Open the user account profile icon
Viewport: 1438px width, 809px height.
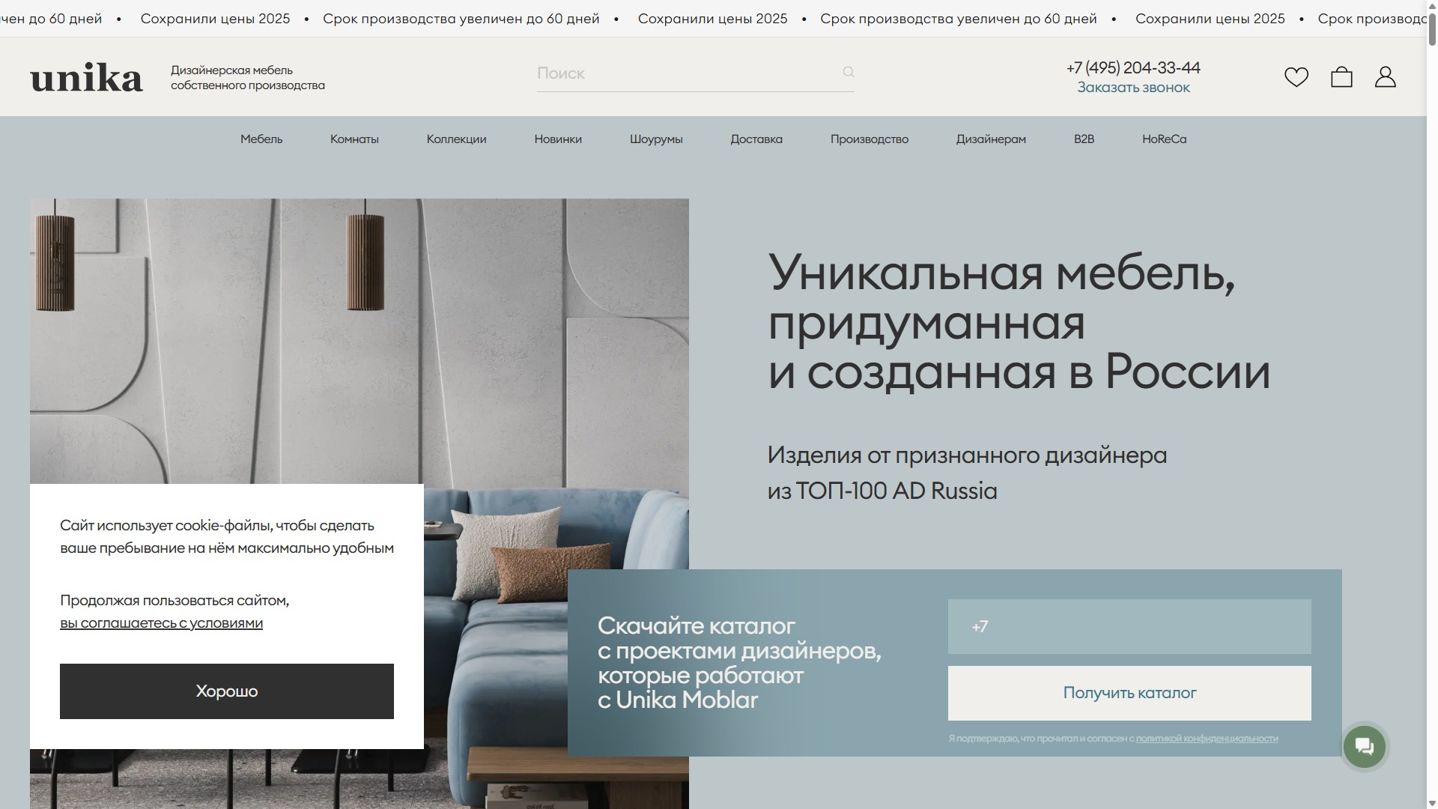point(1385,77)
